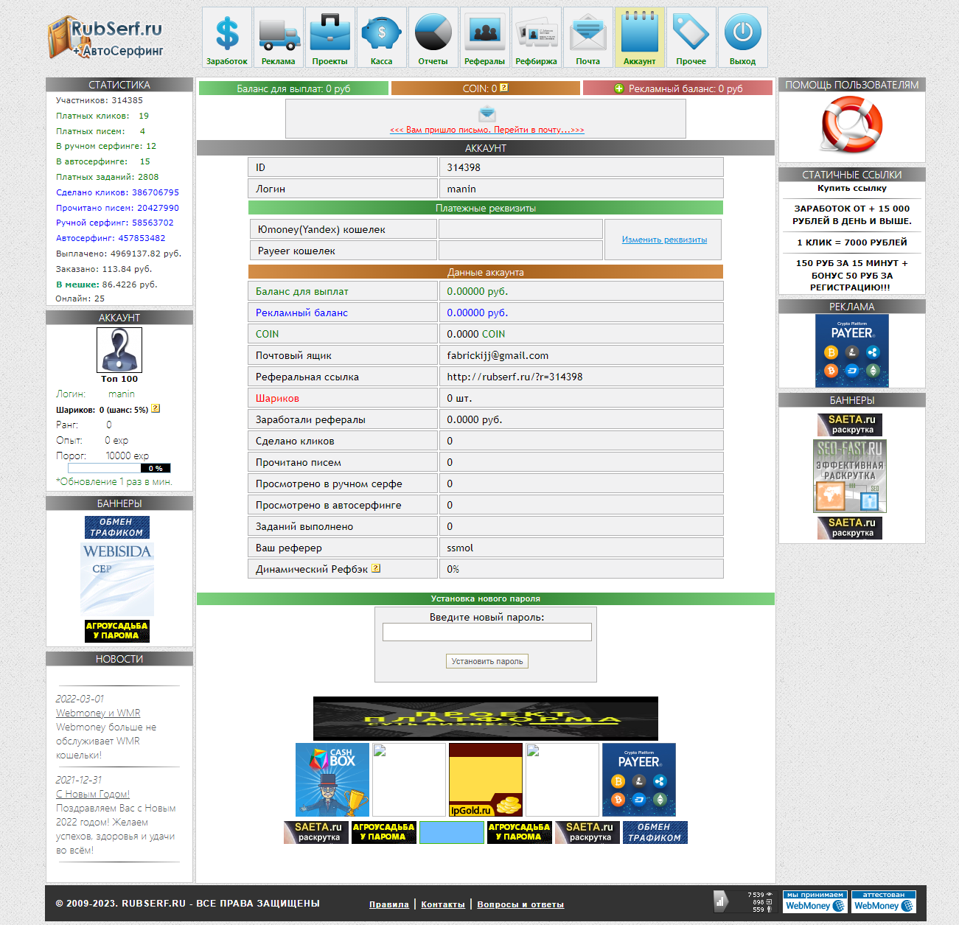Image resolution: width=959 pixels, height=925 pixels.
Task: Open the PAYEER banner in the РЕКЛАМА panel
Action: pos(852,351)
